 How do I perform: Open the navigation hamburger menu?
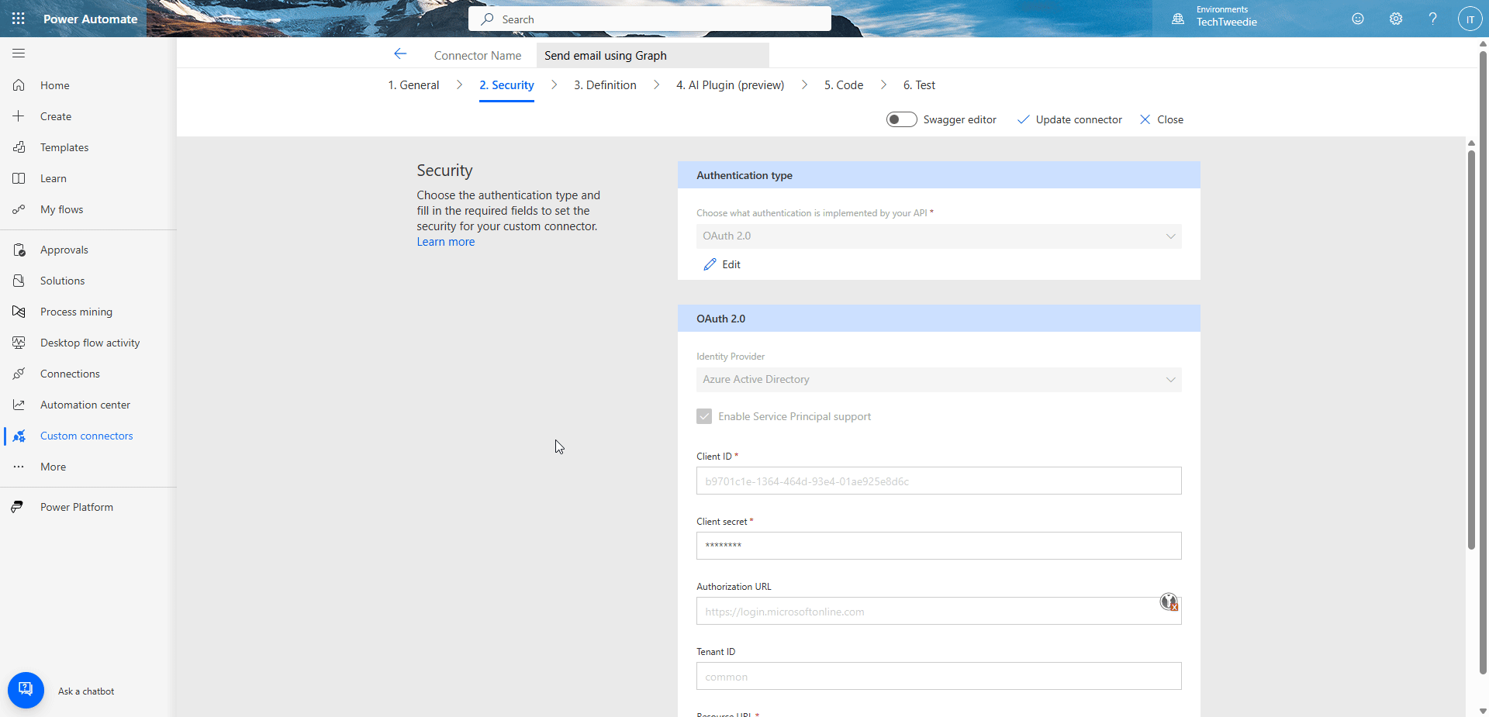18,53
